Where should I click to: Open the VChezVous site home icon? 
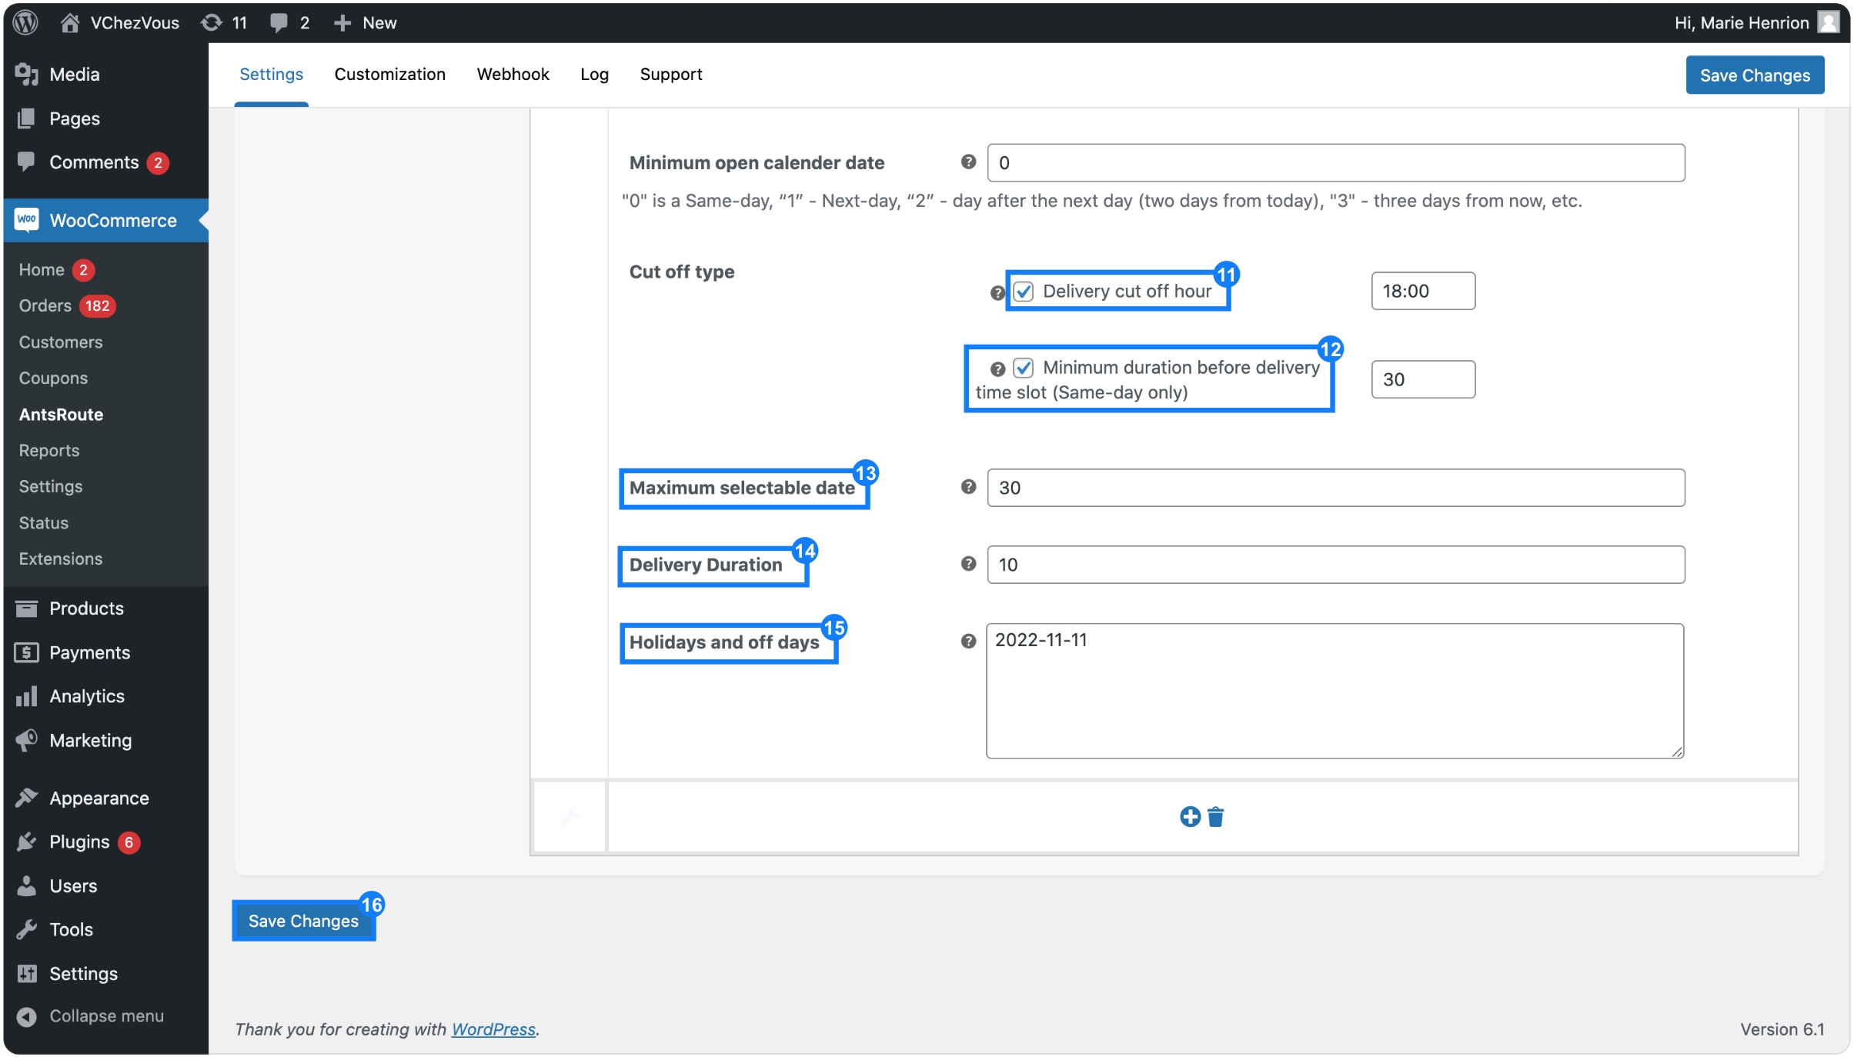coord(69,22)
